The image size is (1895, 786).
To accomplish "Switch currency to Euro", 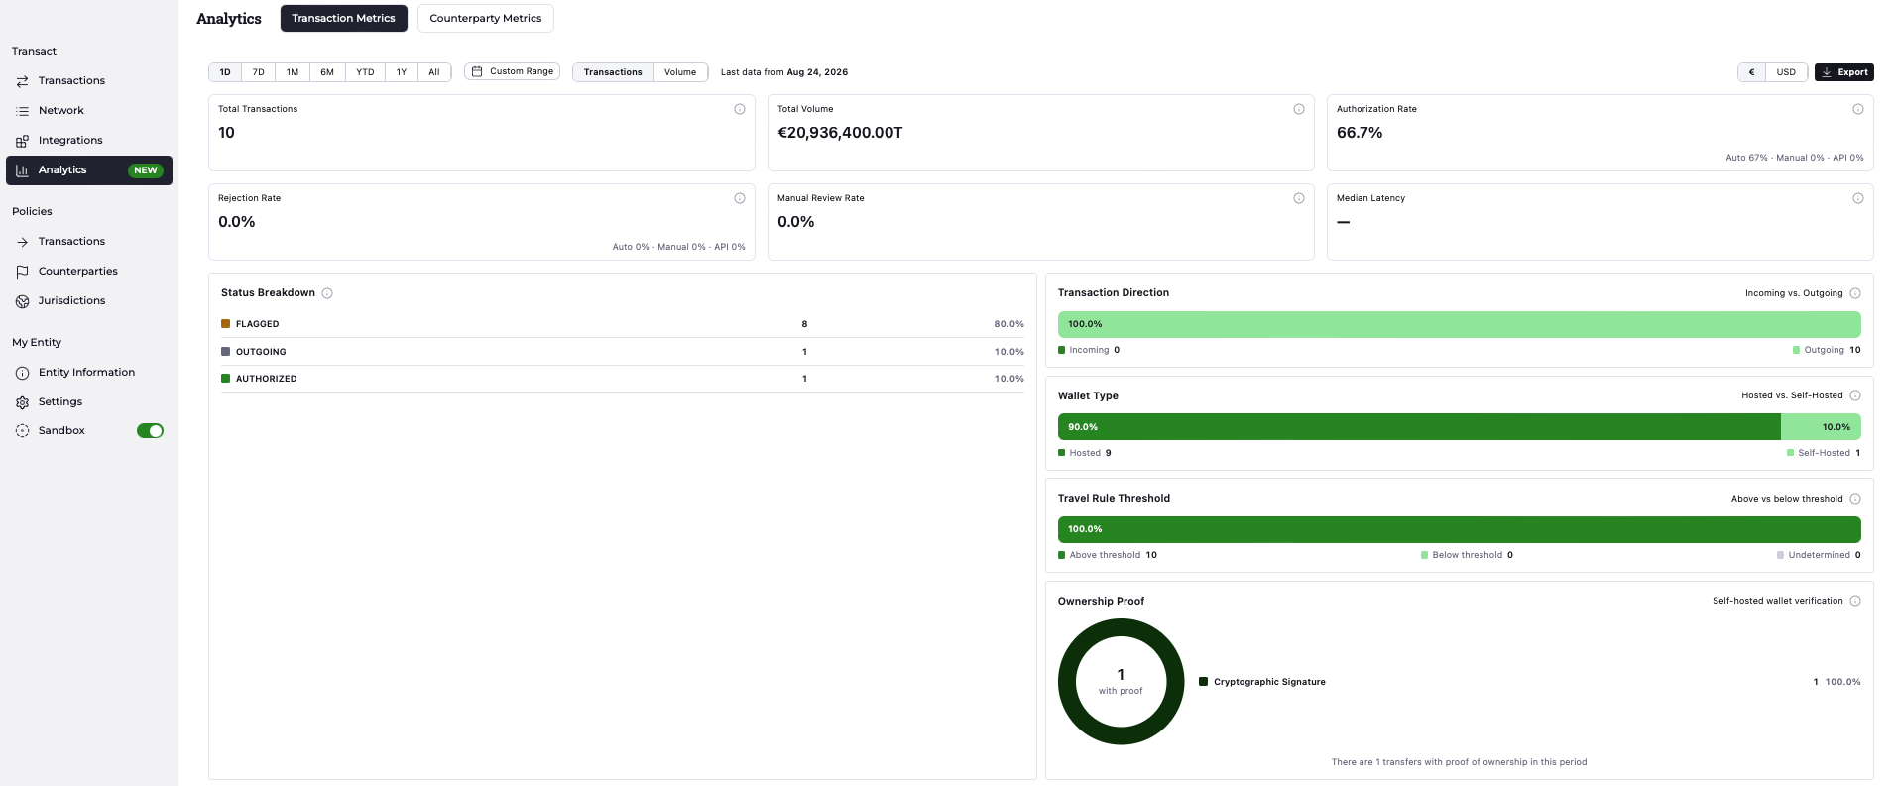I will pyautogui.click(x=1752, y=72).
